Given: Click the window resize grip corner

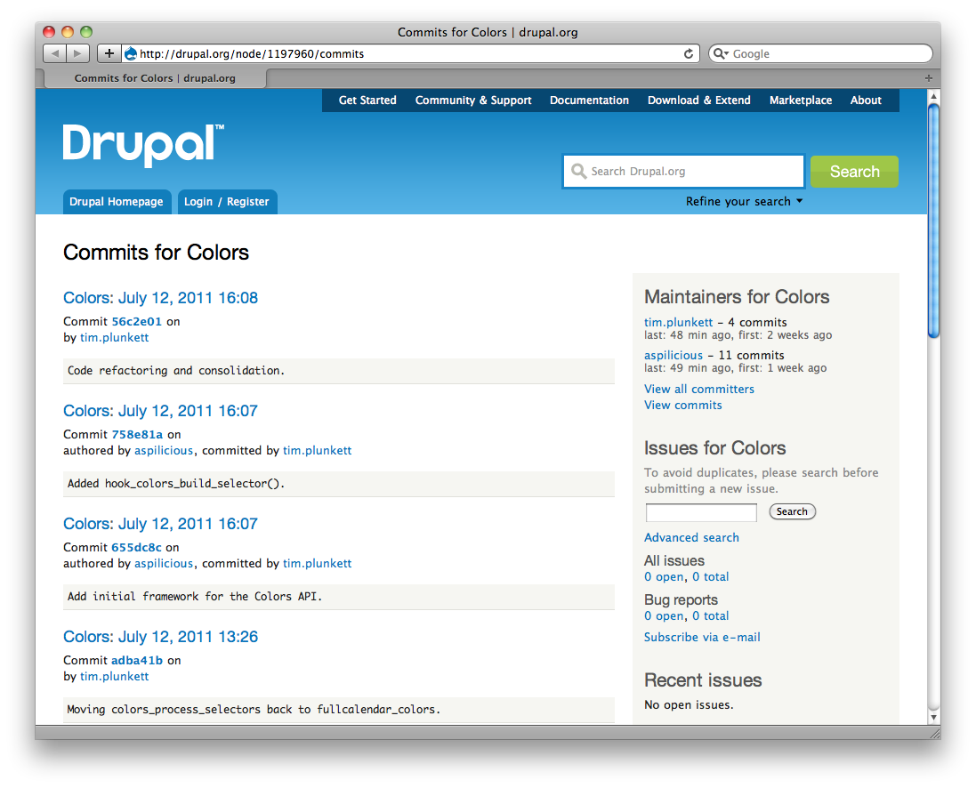Looking at the screenshot, I should coord(934,733).
